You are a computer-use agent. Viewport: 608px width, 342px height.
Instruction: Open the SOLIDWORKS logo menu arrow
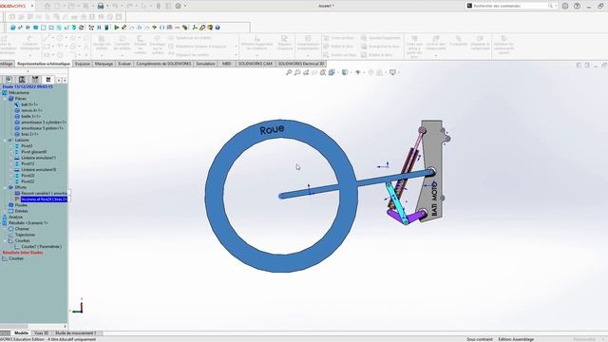tap(32, 6)
